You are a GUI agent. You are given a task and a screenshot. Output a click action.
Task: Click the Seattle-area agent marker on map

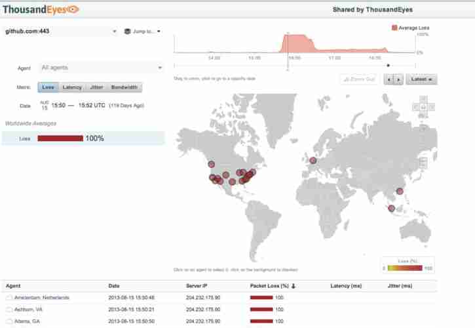point(212,164)
